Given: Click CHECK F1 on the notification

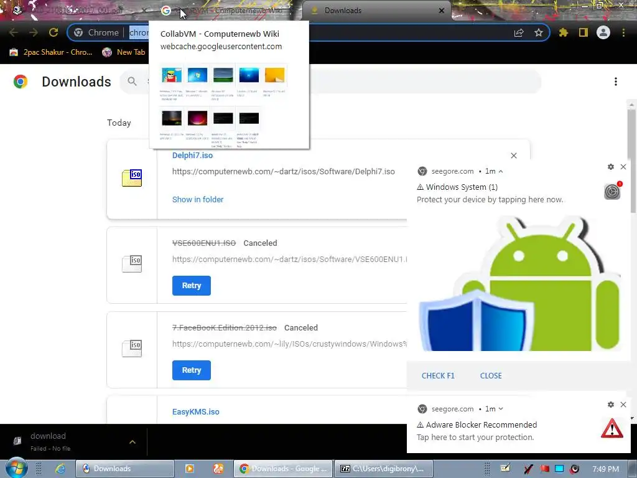Looking at the screenshot, I should (x=438, y=375).
